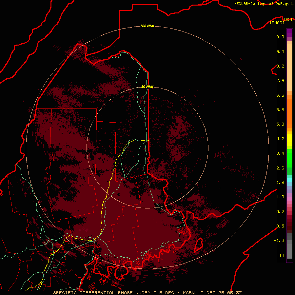Click the 9.0 value on color scale

[x=280, y=51]
